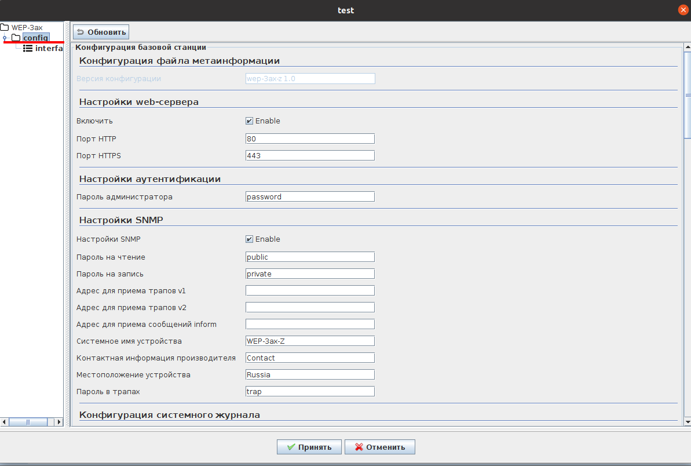Screen dimensions: 691x466
Task: Click the config folder icon in tree
Action: 16,38
